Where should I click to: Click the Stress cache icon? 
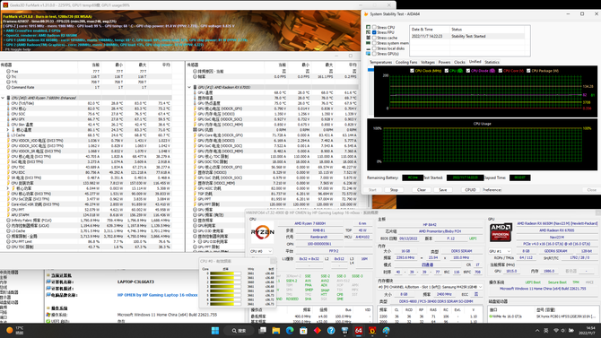tap(369, 38)
